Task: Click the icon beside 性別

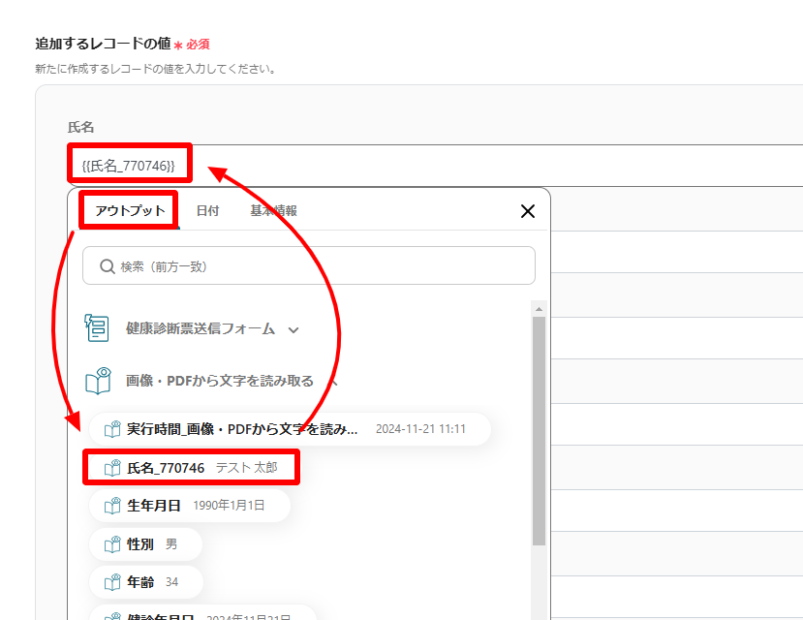Action: tap(112, 543)
